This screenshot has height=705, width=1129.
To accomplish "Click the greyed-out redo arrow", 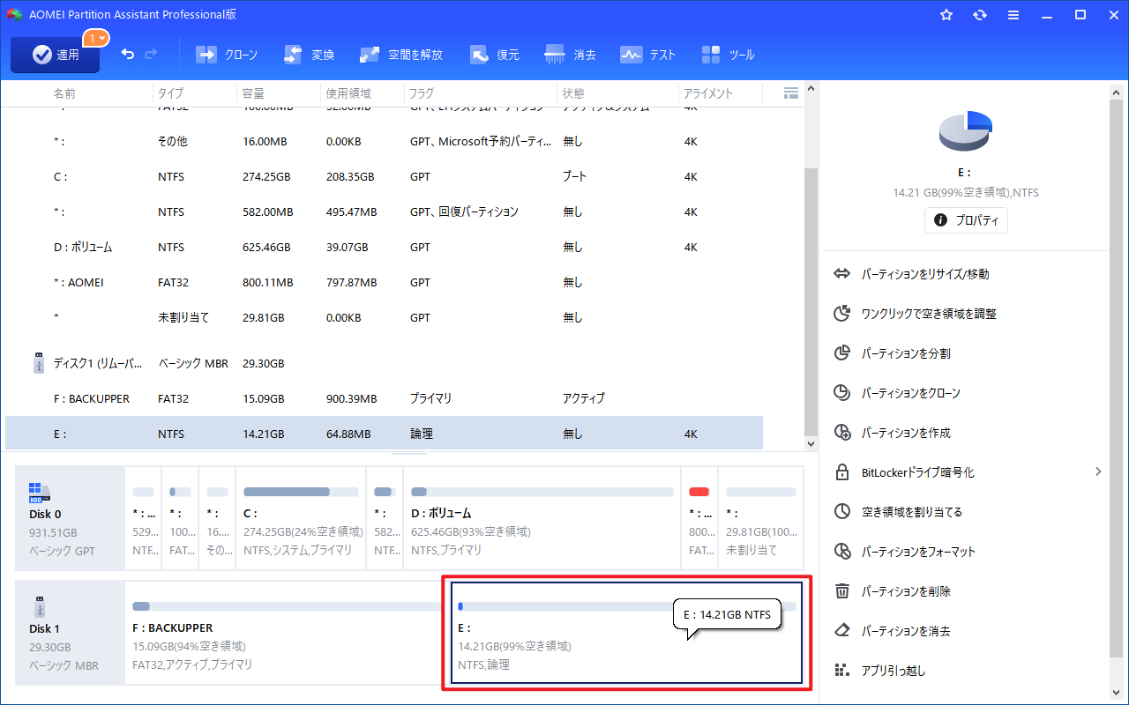I will coord(151,55).
